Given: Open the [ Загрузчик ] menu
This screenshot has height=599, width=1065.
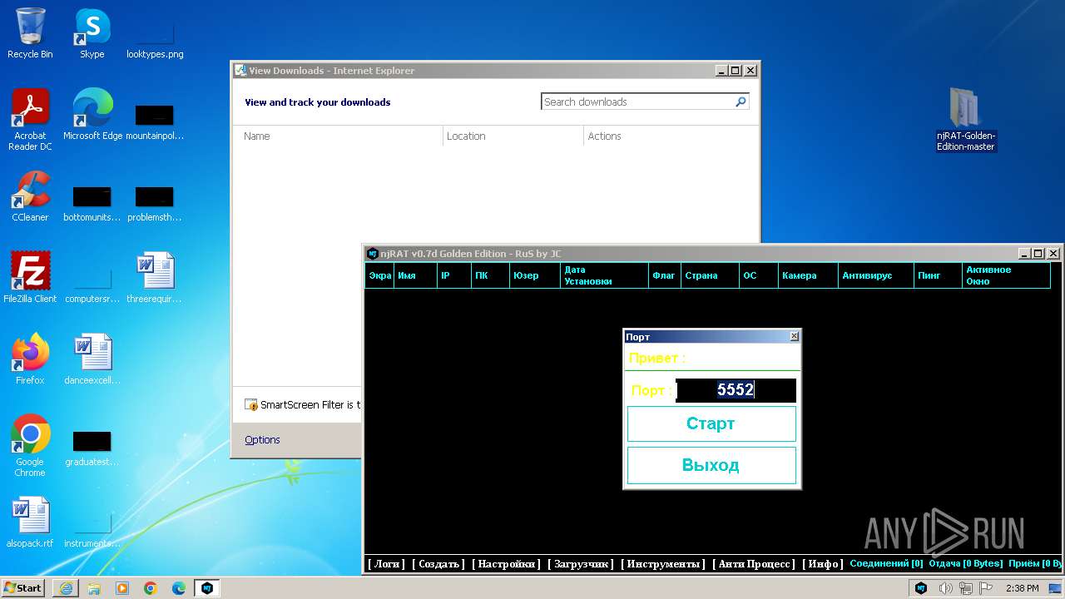Looking at the screenshot, I should click(581, 564).
